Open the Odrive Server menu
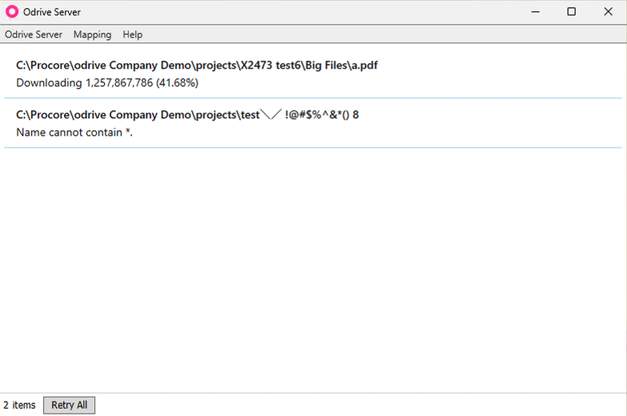The height and width of the screenshot is (416, 627). pos(34,34)
